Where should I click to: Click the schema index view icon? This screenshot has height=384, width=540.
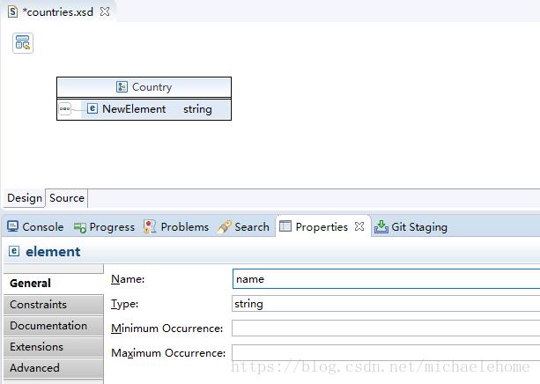[x=23, y=43]
